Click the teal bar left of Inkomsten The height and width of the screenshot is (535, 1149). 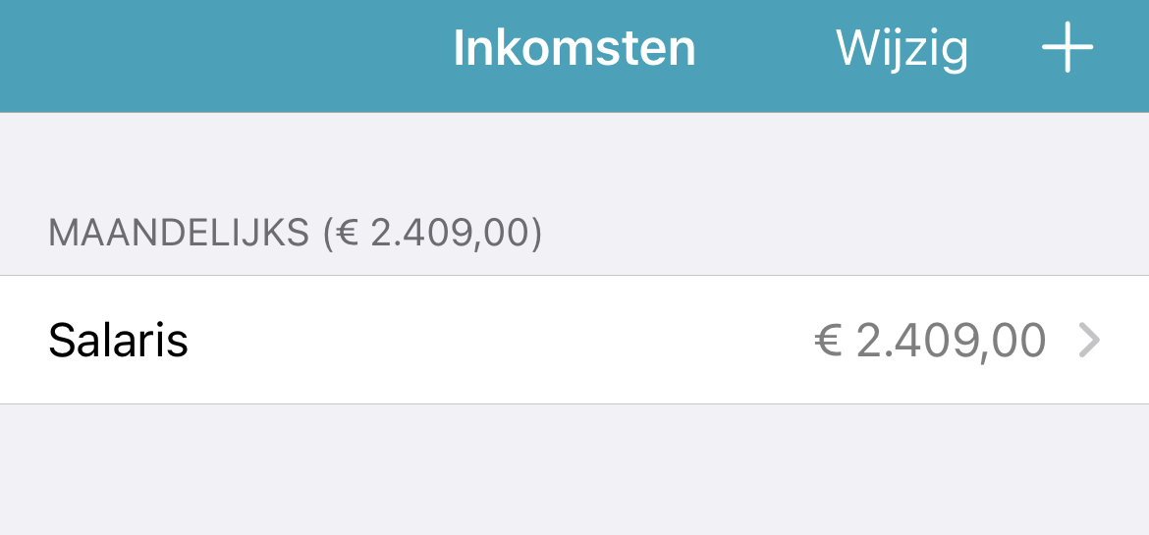(x=220, y=56)
